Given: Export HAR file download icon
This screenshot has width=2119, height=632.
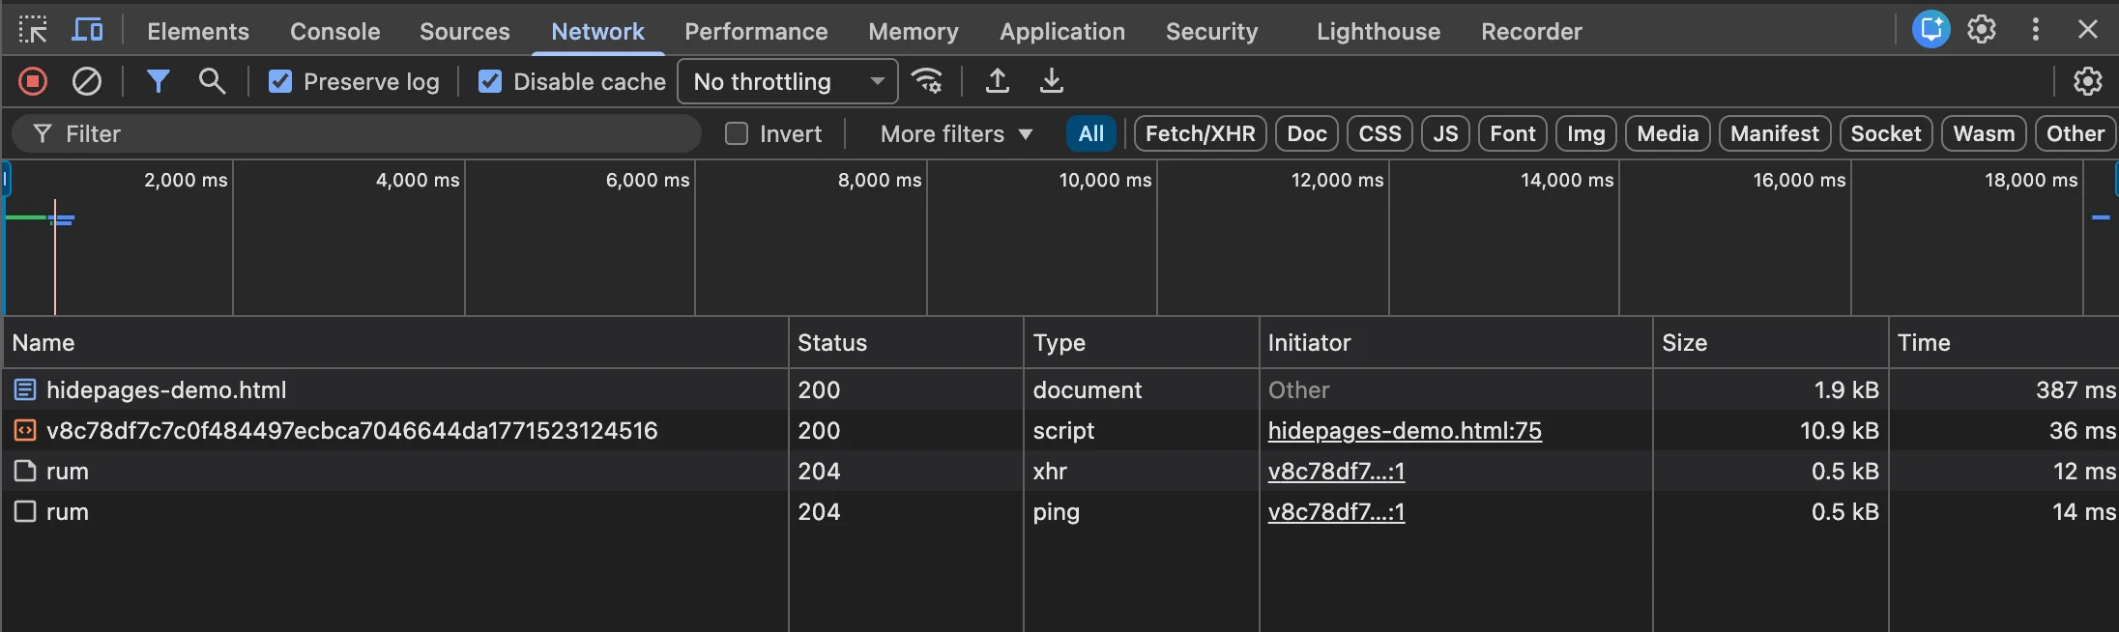Looking at the screenshot, I should click(x=1052, y=81).
